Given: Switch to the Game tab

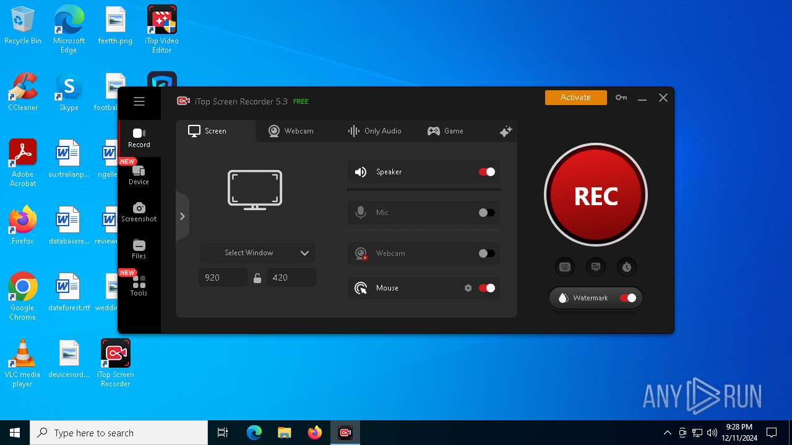Looking at the screenshot, I should (445, 131).
